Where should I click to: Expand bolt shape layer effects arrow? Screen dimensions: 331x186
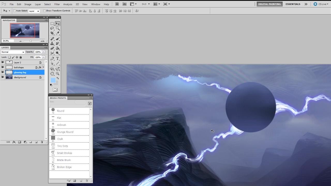(x=43, y=67)
